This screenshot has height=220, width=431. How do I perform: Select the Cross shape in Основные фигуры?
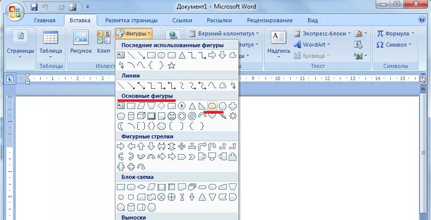pyautogui.click(x=233, y=106)
